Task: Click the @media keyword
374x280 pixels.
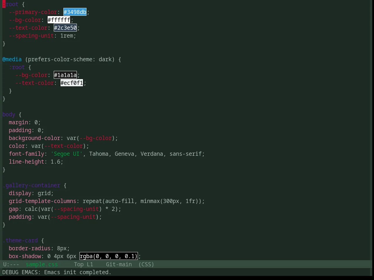Action: pos(12,59)
